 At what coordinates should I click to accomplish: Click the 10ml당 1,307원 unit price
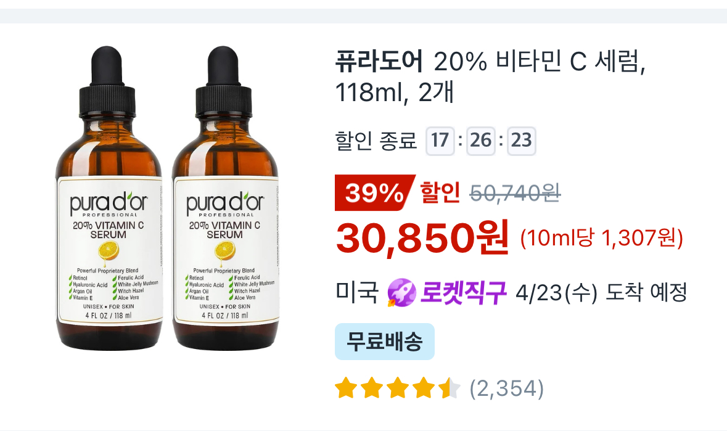(x=601, y=239)
